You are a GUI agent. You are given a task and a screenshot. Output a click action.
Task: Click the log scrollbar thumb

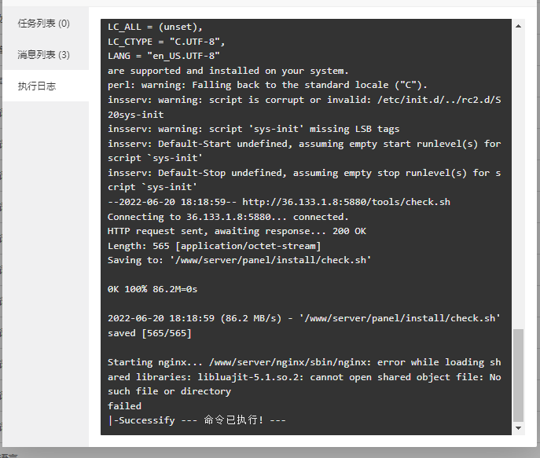tap(518, 376)
